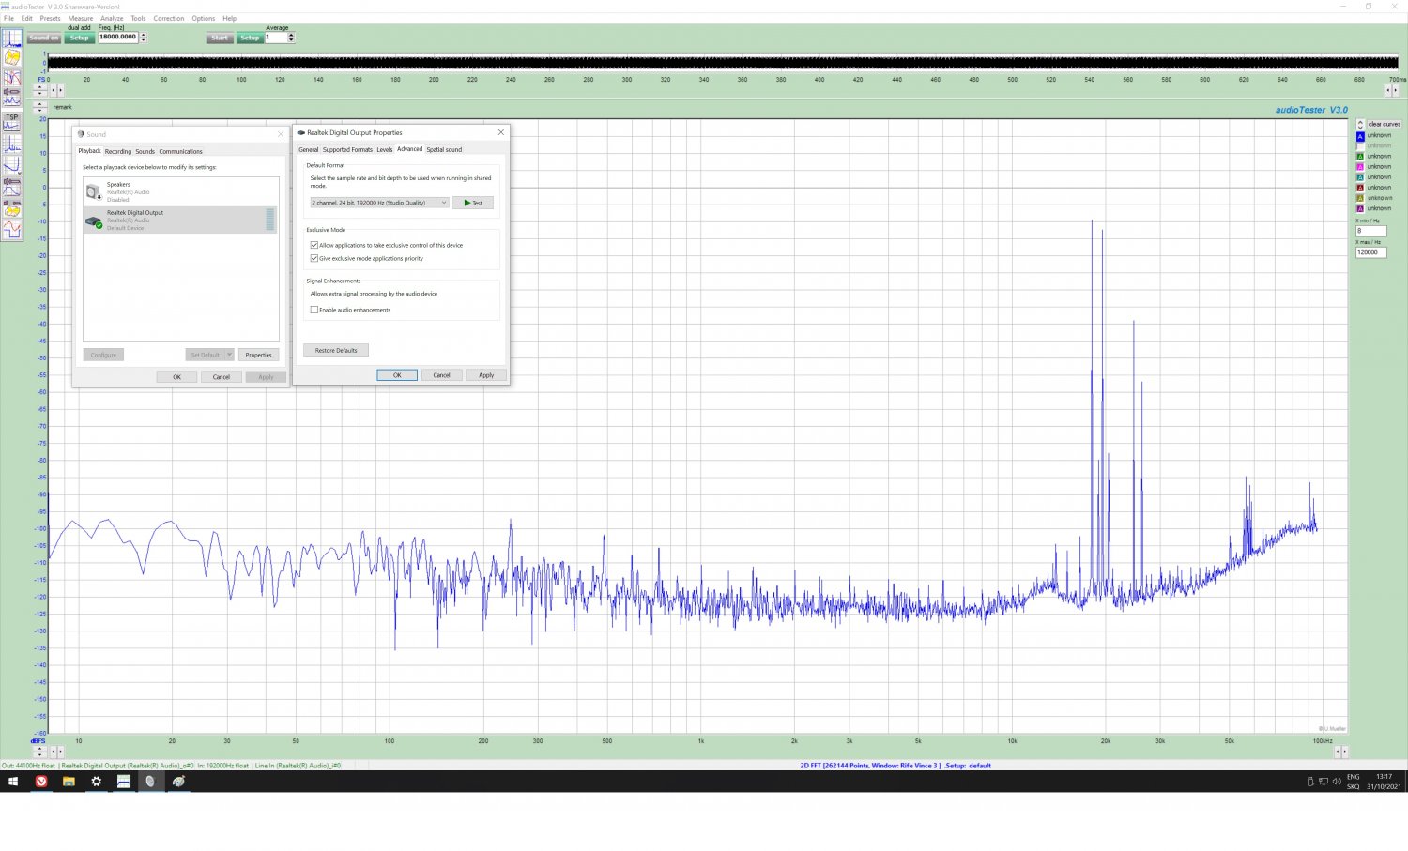This screenshot has width=1408, height=851.
Task: Switch to the Communications tab in Sound
Action: coord(180,151)
